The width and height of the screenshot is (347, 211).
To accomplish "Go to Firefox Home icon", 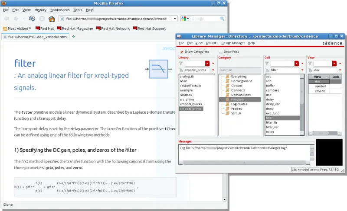I will (x=52, y=19).
